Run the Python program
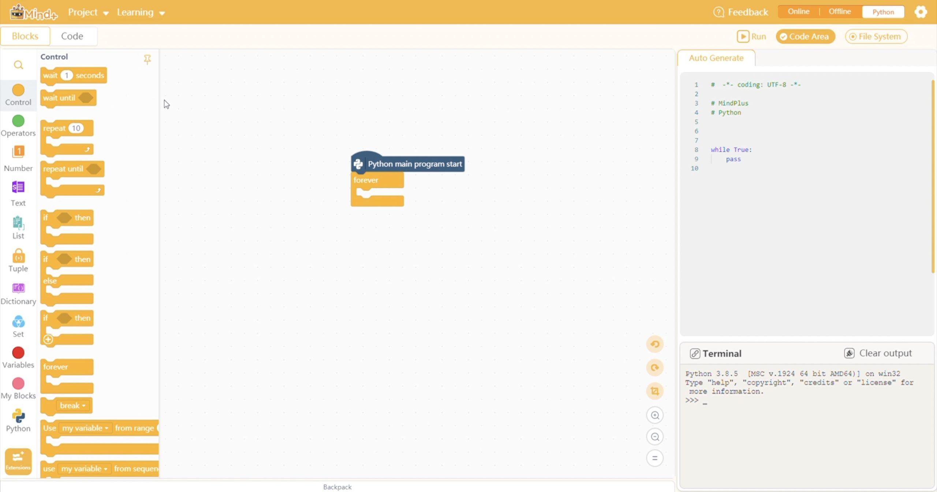The image size is (937, 492). click(x=751, y=36)
